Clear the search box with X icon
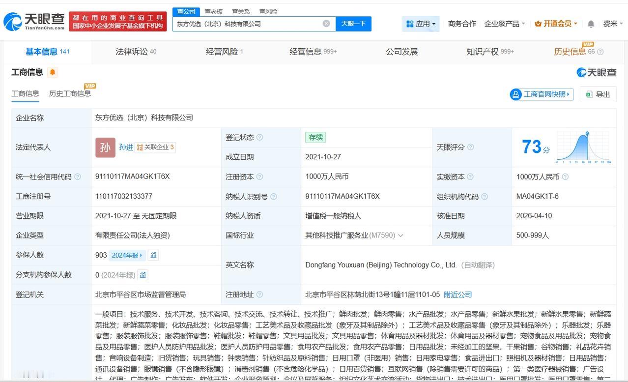The height and width of the screenshot is (382, 628). click(x=326, y=24)
